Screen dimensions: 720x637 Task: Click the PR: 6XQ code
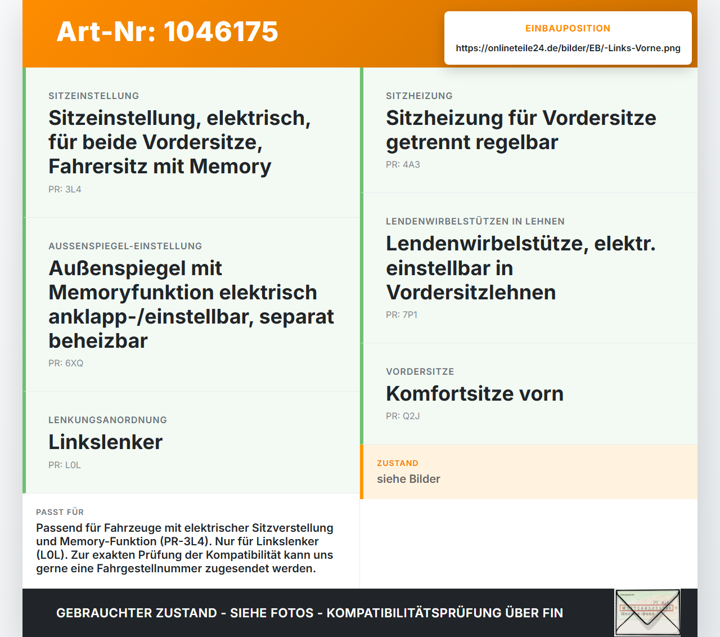pyautogui.click(x=66, y=363)
